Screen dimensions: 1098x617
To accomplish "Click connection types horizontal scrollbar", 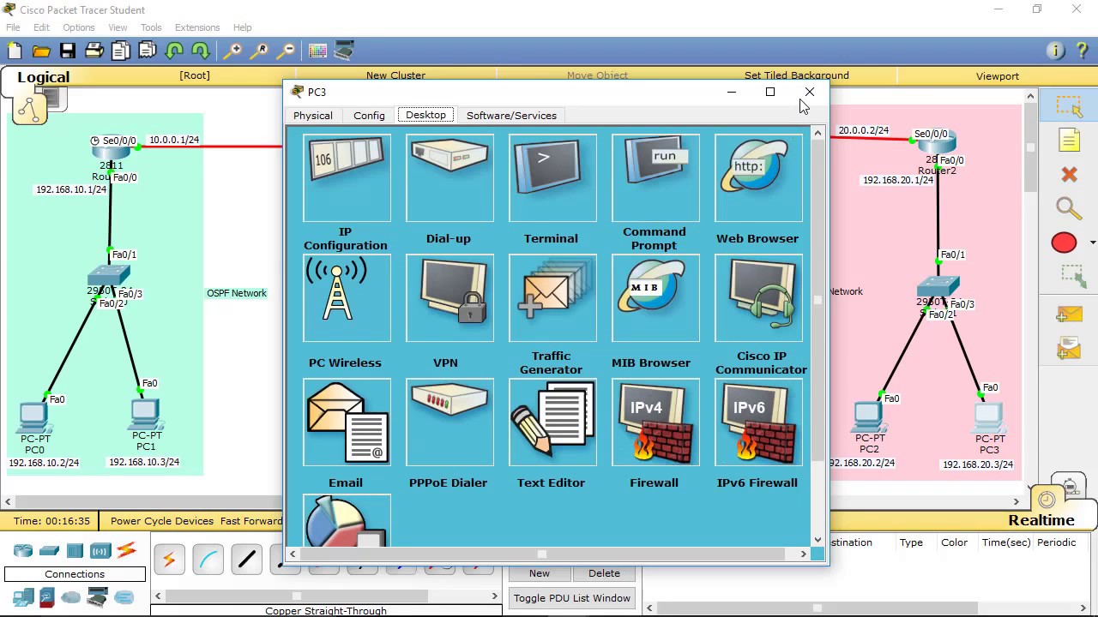I will coord(326,596).
